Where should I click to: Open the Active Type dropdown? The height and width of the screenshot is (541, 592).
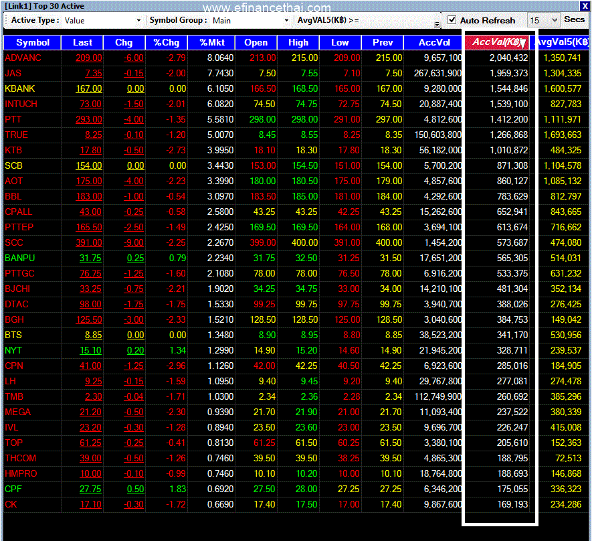(x=138, y=20)
